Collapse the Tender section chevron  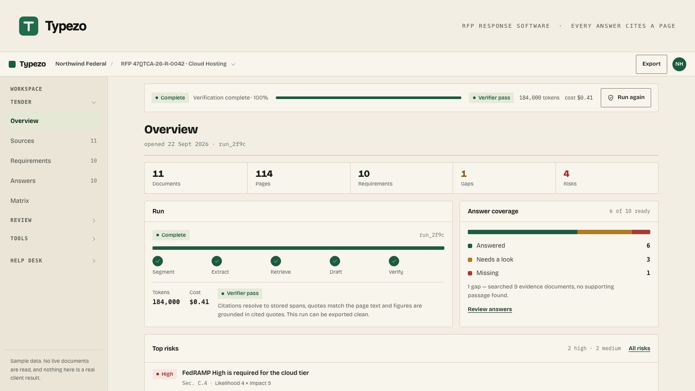point(94,103)
